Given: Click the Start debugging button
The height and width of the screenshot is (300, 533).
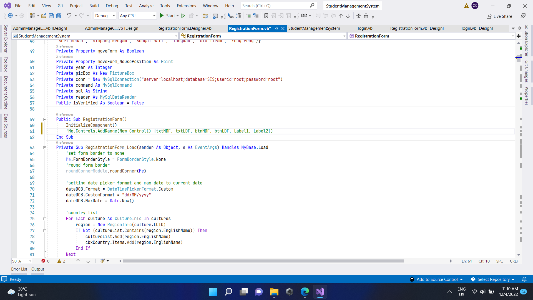Looking at the screenshot, I should coord(162,16).
